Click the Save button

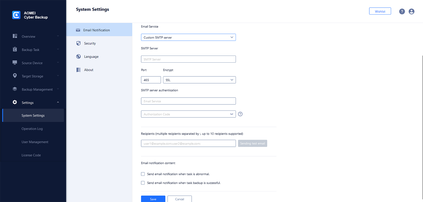pos(153,199)
